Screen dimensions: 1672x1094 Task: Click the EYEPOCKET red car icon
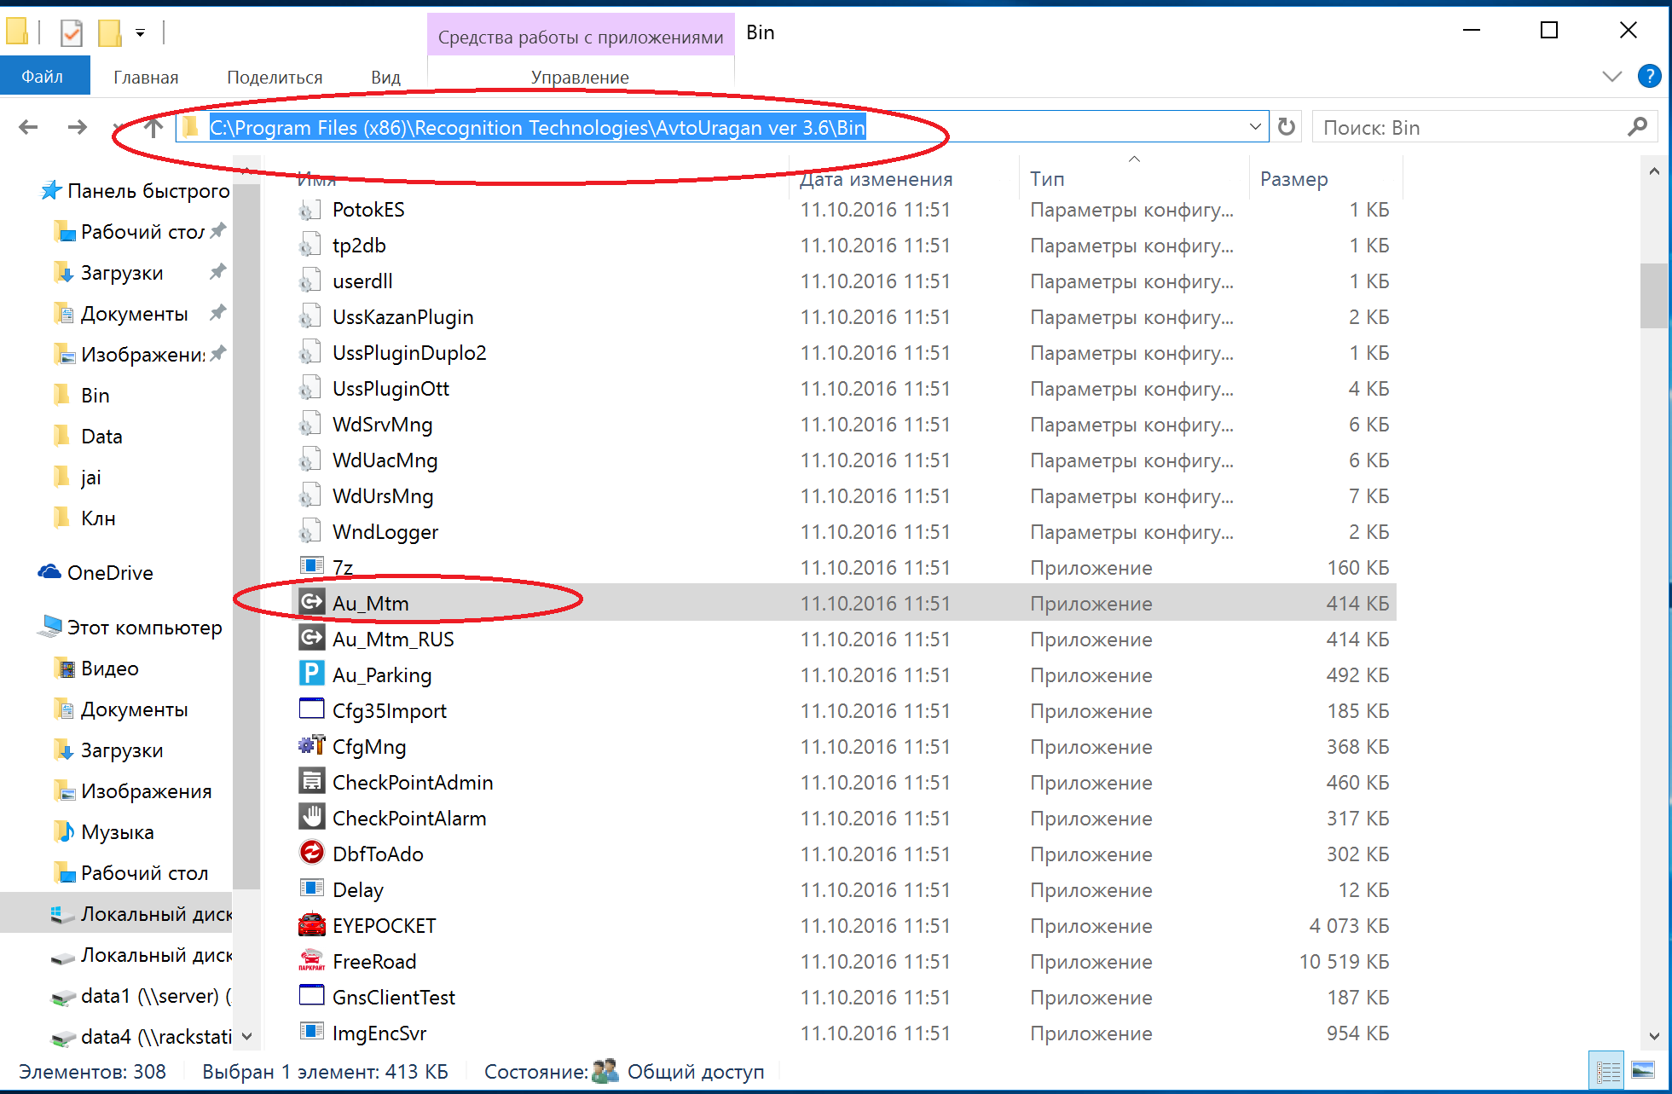(x=311, y=925)
